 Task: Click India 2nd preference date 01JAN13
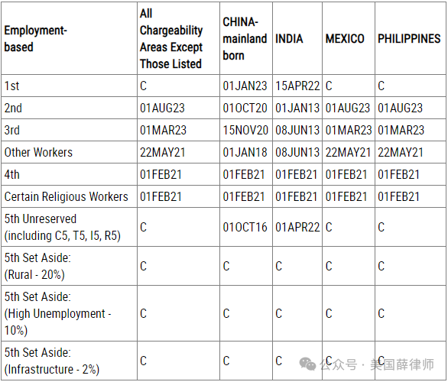297,108
